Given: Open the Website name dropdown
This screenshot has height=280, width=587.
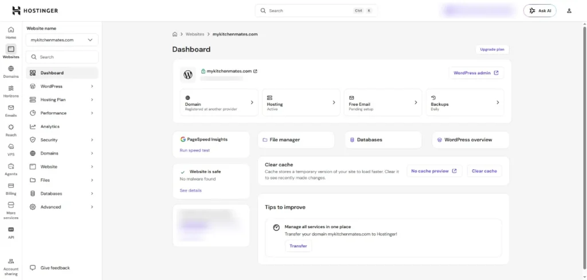Looking at the screenshot, I should click(62, 40).
